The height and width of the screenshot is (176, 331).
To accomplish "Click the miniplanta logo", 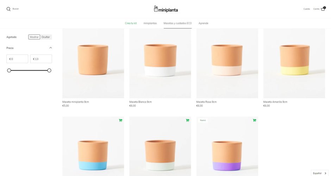I will [166, 9].
